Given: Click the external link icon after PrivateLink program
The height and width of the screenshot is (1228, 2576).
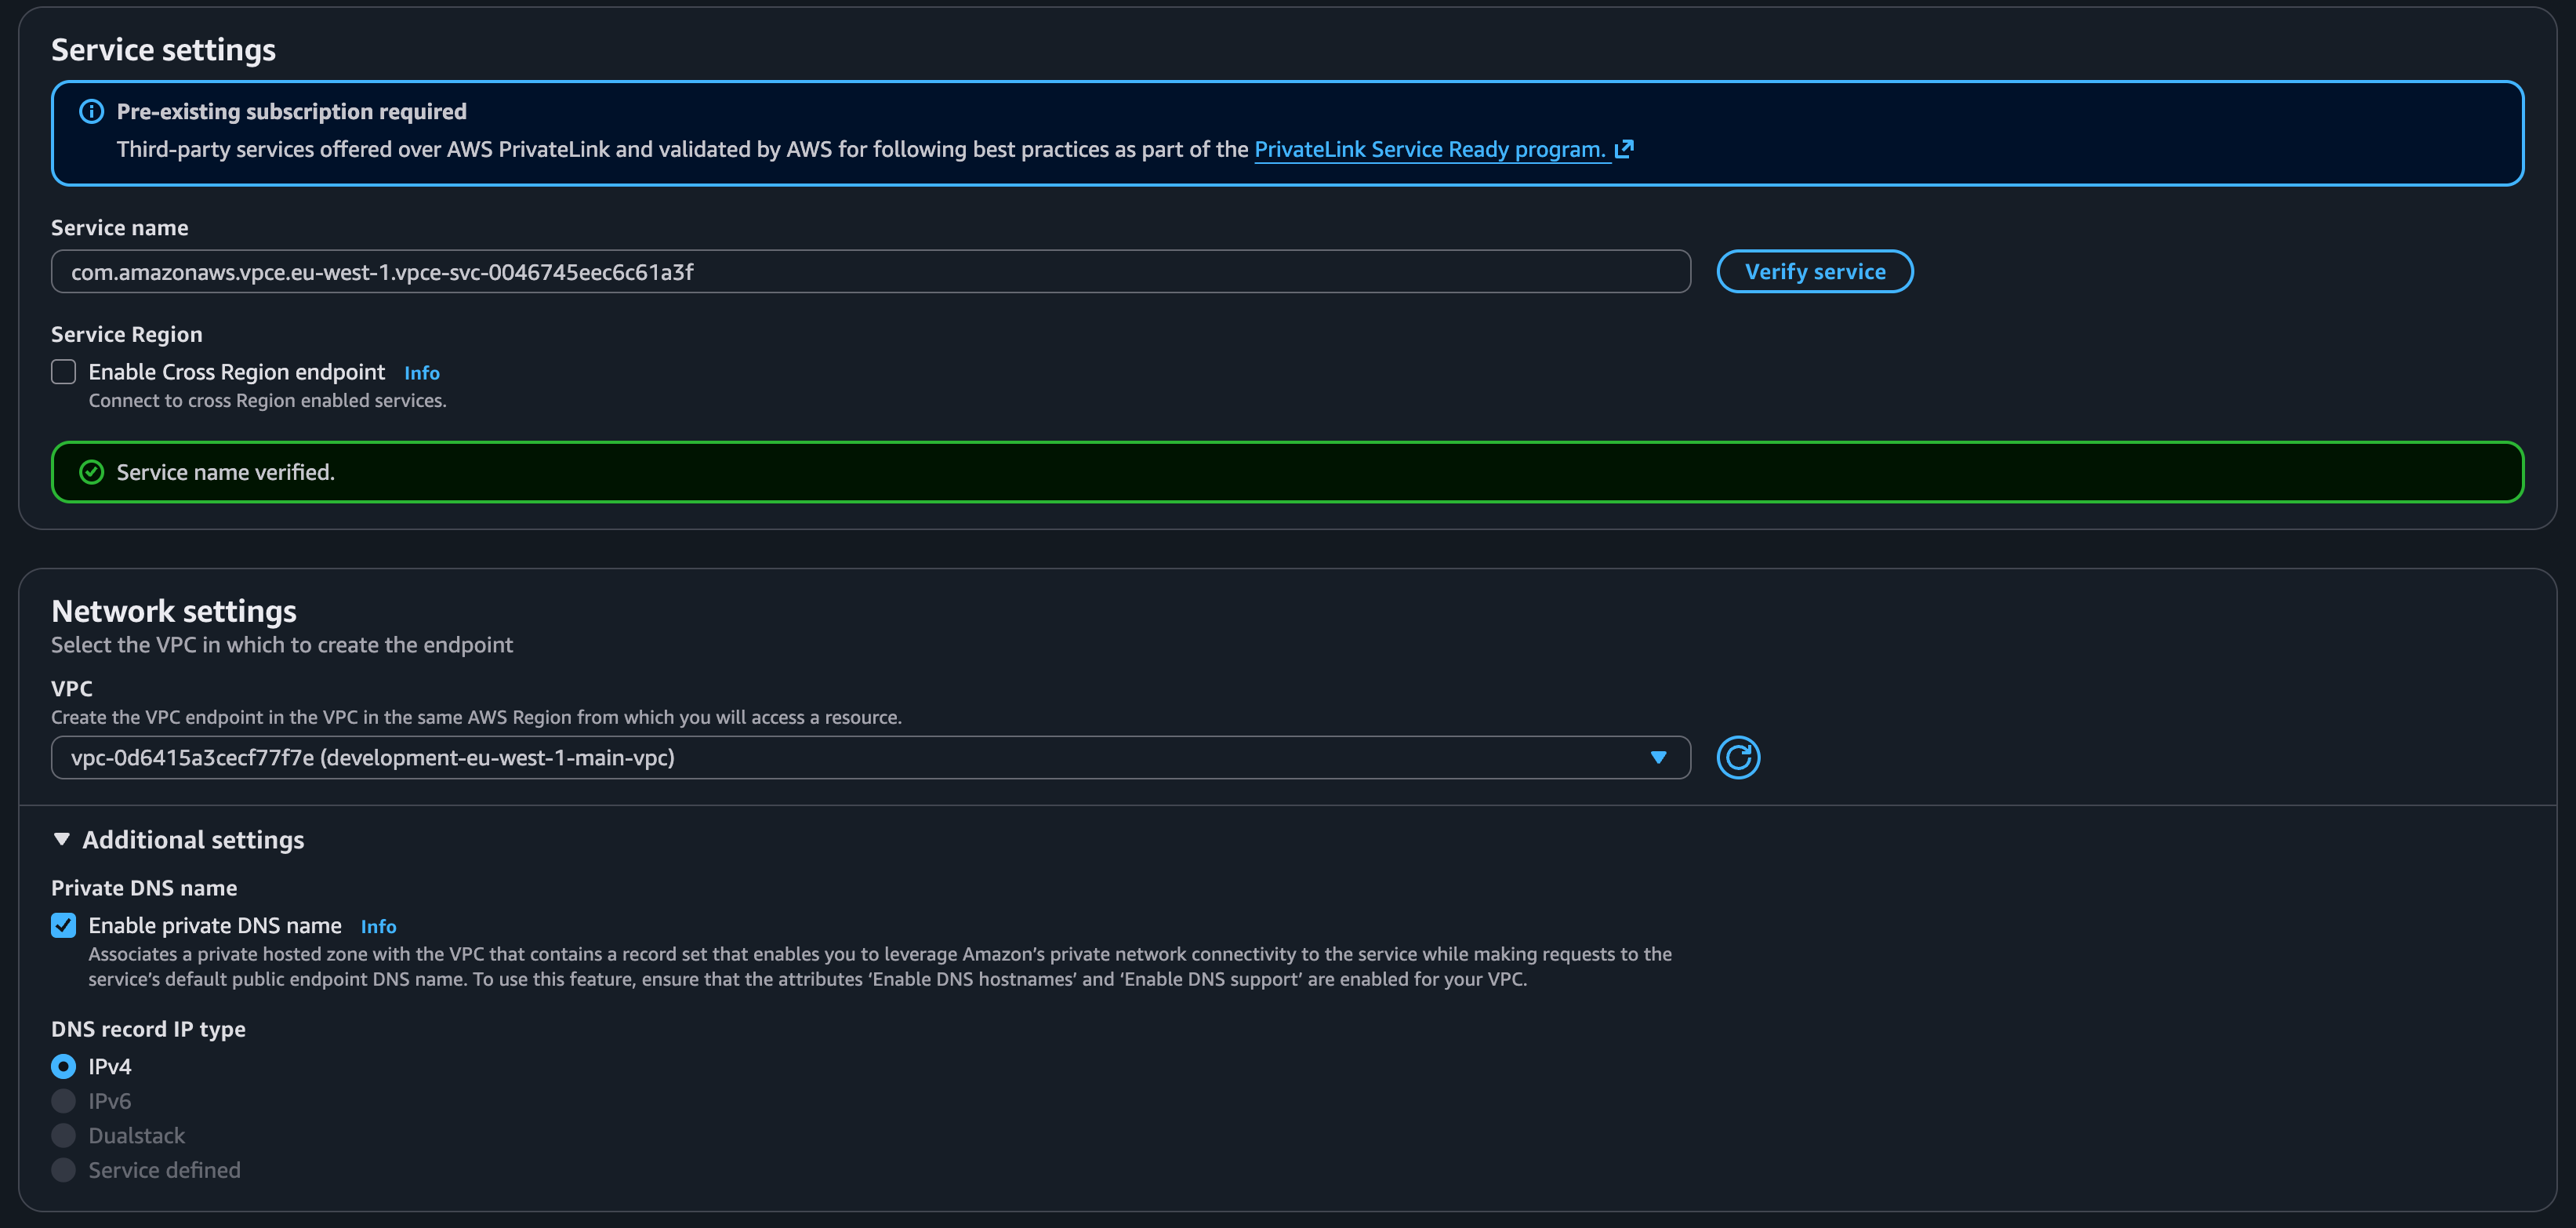Looking at the screenshot, I should tap(1625, 148).
